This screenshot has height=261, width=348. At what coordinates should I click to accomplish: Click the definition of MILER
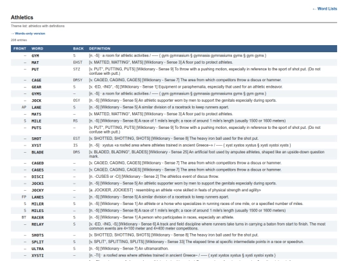196,204
